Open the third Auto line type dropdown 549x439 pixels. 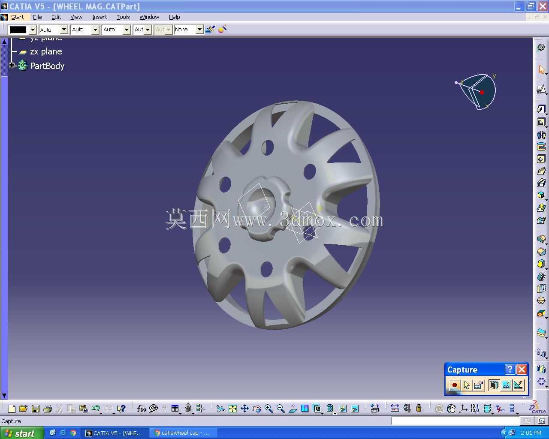click(127, 30)
